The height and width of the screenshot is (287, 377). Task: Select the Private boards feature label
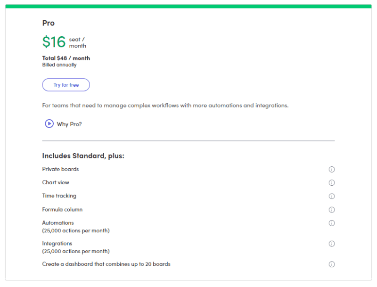click(x=60, y=169)
